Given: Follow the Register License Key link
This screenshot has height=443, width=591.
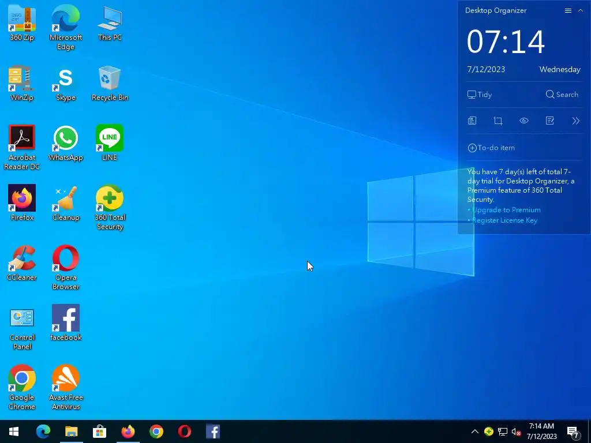Looking at the screenshot, I should (x=504, y=220).
